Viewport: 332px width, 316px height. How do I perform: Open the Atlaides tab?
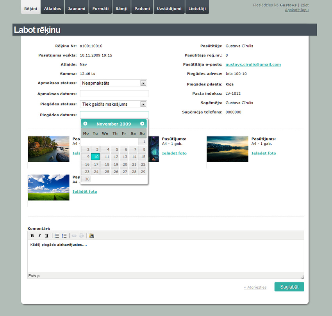pos(52,8)
